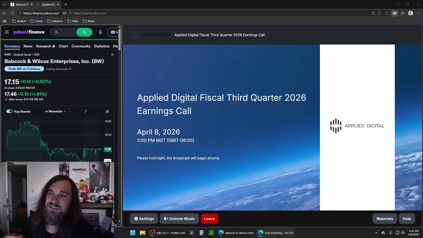Image resolution: width=423 pixels, height=238 pixels.
Task: Open browser Settings and more menu
Action: pos(419,13)
